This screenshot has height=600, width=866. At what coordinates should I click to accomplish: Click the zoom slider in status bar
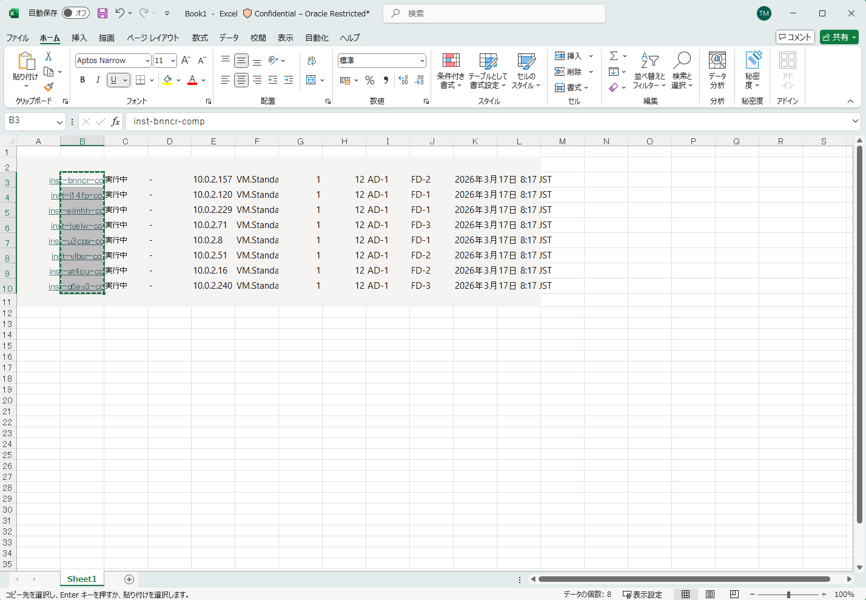[788, 595]
